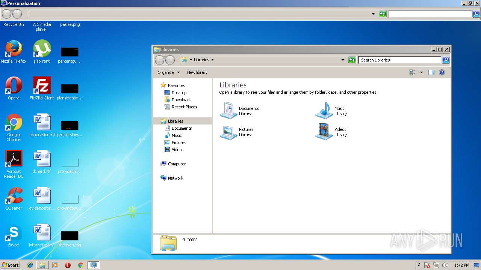Select µTorrent desktop icon

(x=42, y=52)
